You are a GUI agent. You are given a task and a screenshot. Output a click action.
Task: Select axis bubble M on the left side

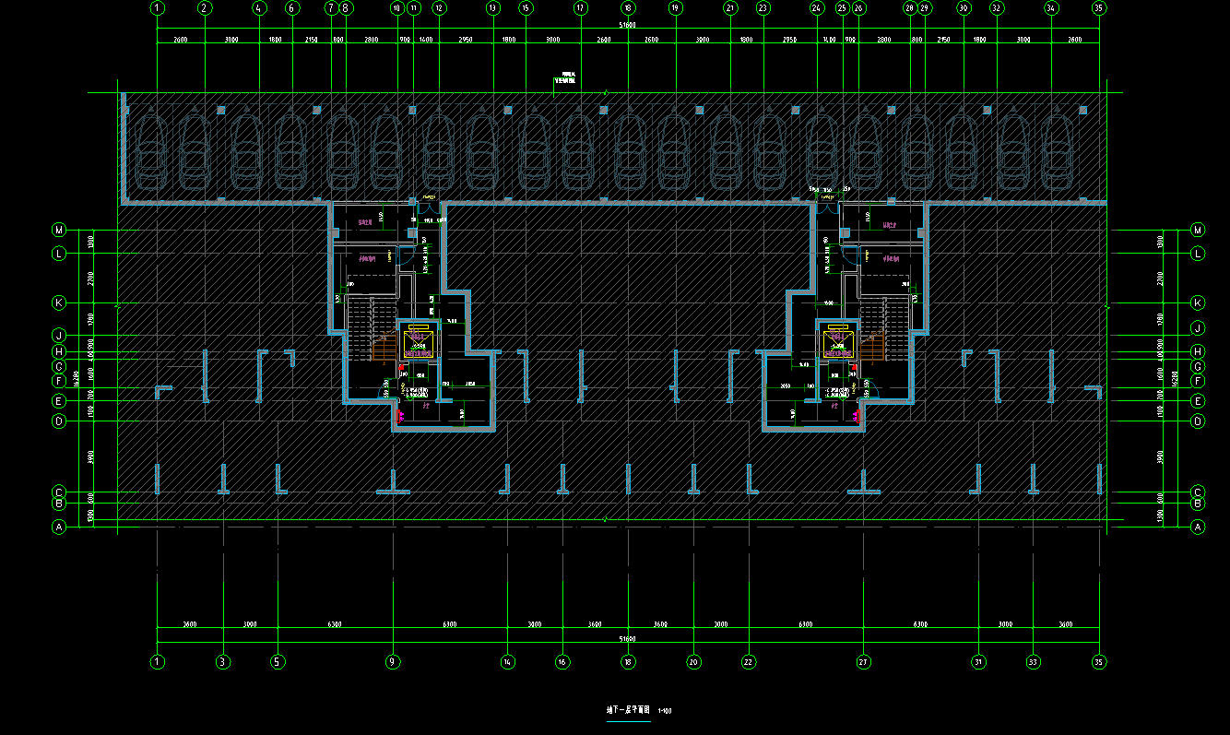pyautogui.click(x=59, y=230)
